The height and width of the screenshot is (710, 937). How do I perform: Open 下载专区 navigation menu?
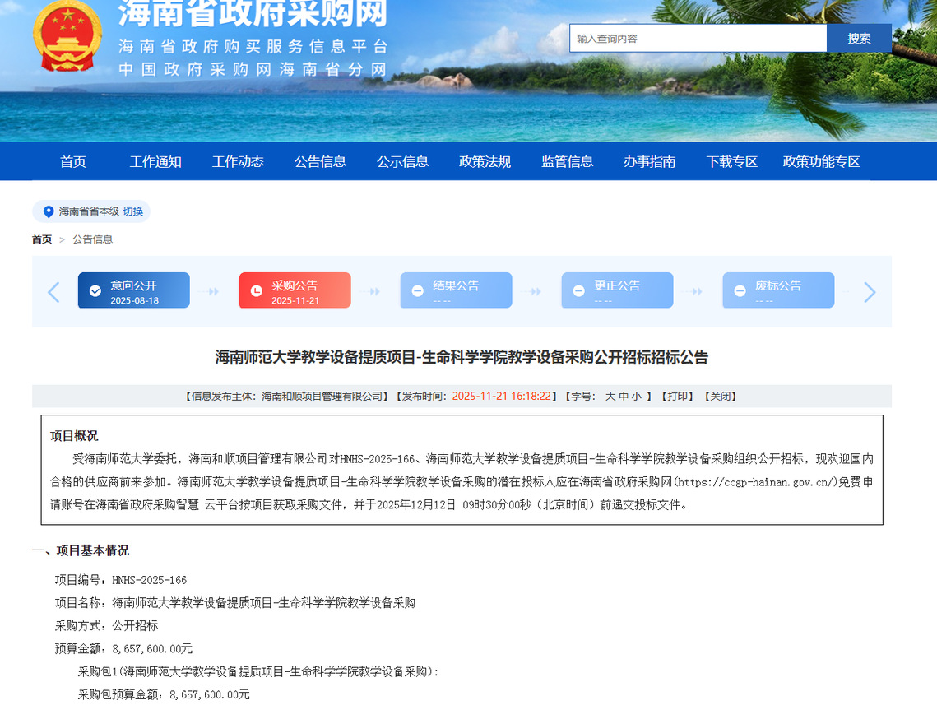point(731,161)
